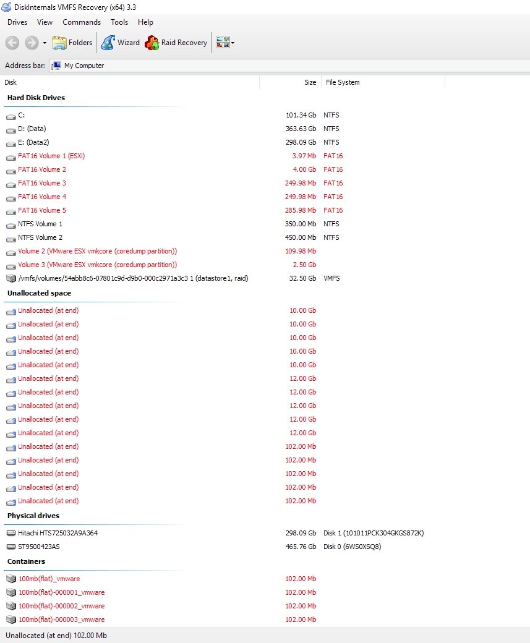Click the Forward navigation arrow
This screenshot has width=530, height=643.
click(32, 43)
